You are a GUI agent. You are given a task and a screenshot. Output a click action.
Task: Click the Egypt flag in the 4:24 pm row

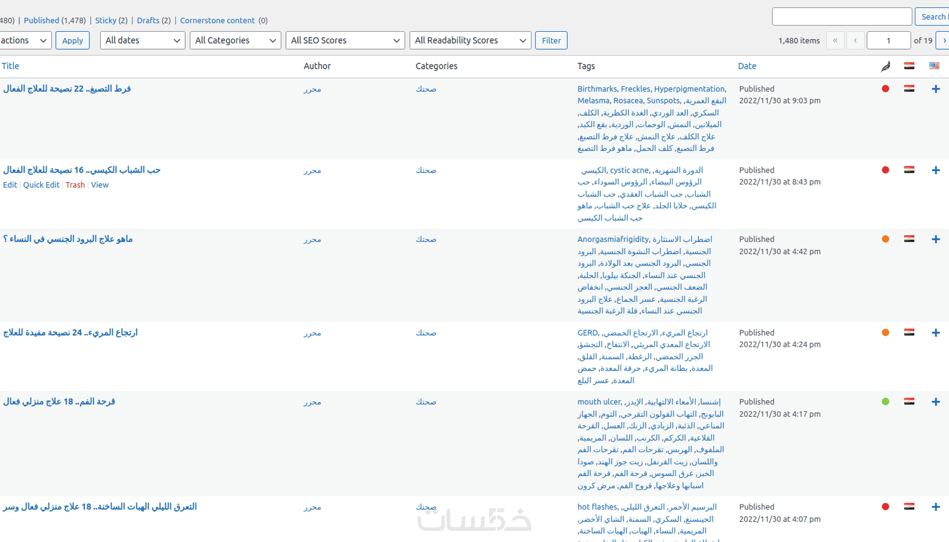(x=909, y=332)
